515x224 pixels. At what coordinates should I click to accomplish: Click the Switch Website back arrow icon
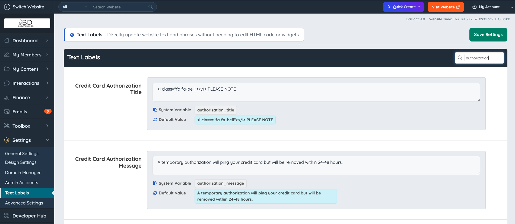click(x=7, y=7)
